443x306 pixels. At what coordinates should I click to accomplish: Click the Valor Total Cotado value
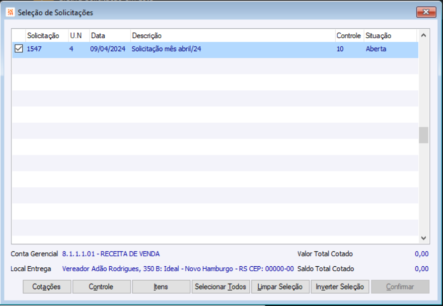(x=422, y=254)
